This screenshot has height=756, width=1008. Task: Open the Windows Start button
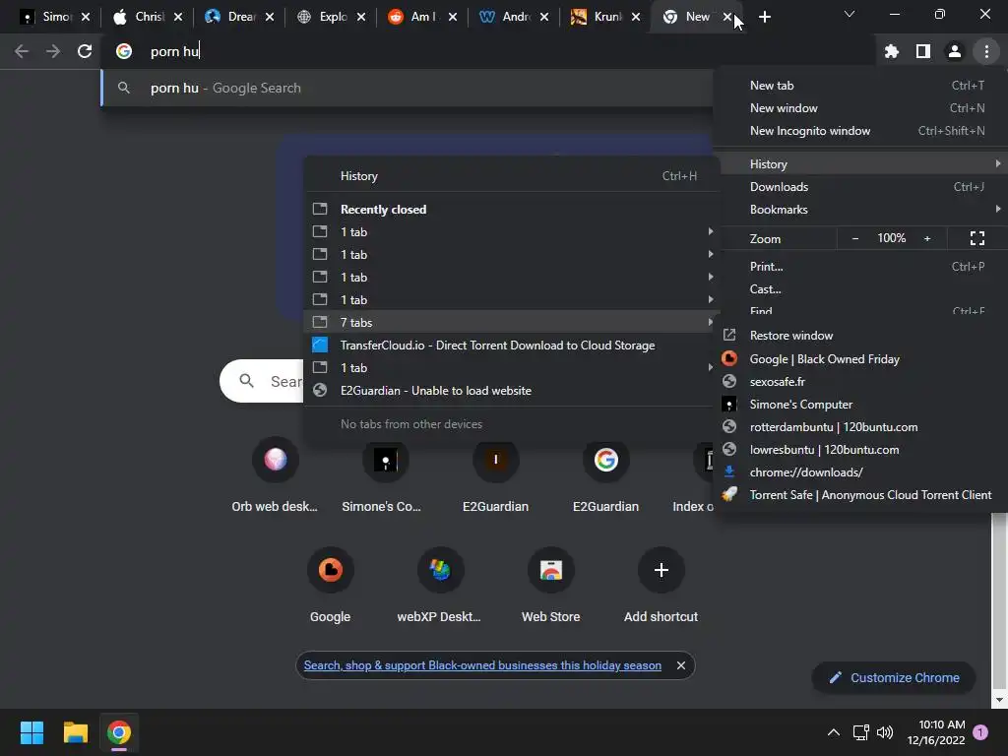(x=31, y=732)
